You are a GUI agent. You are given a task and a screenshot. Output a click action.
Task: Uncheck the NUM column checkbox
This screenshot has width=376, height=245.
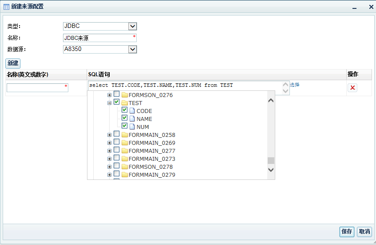tap(124, 125)
